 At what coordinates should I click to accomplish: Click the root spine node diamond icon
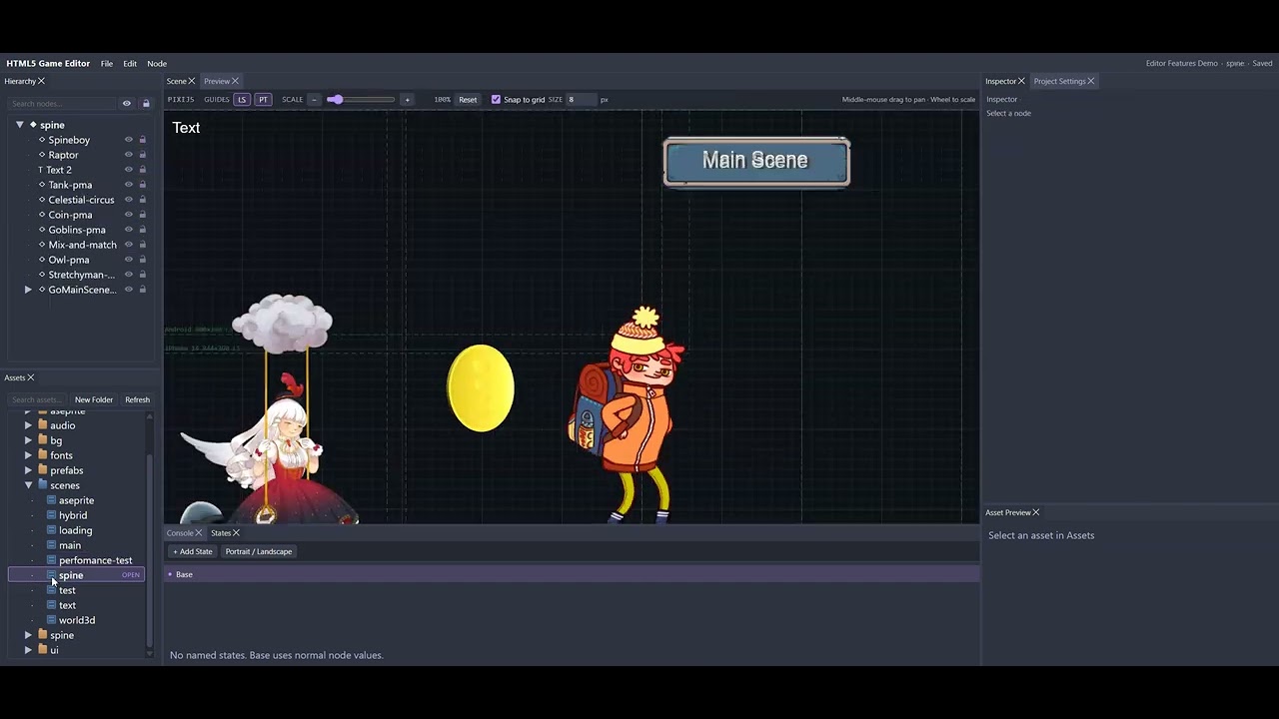pos(33,125)
